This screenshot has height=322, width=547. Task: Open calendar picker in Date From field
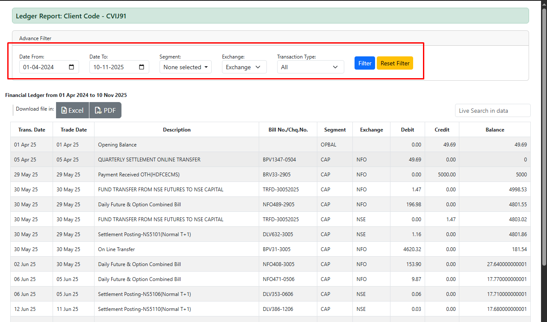click(x=71, y=67)
